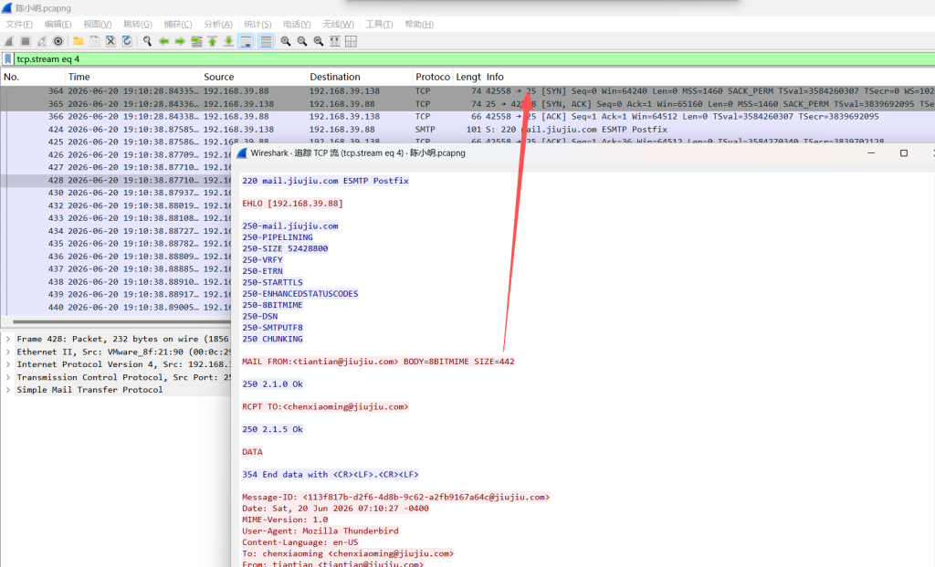Screen dimensions: 935x567
Task: Toggle packet colorize rules icon
Action: (266, 41)
